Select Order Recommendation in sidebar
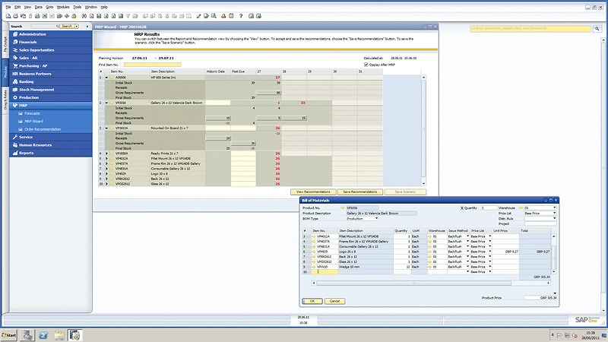The image size is (608, 342). click(43, 129)
